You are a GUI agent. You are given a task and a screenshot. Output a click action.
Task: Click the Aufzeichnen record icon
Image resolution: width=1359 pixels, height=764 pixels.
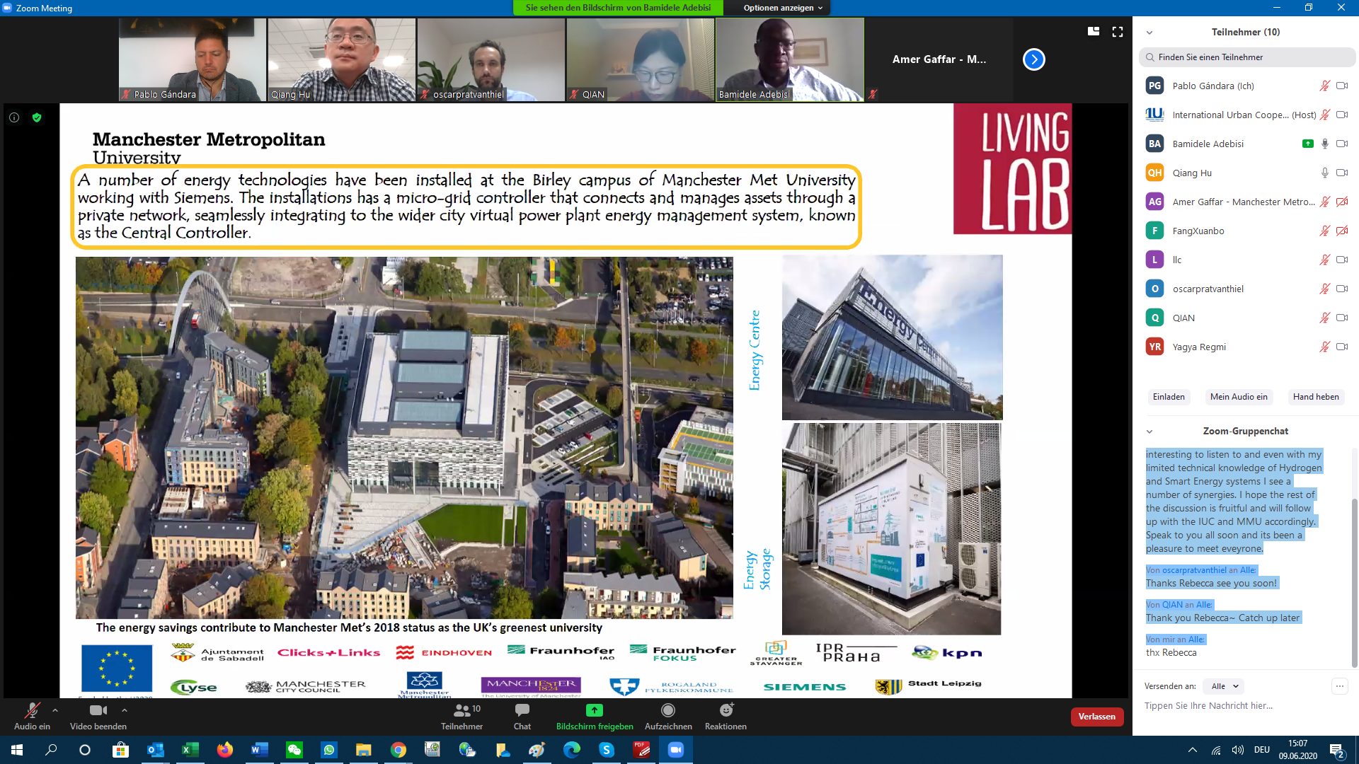[x=667, y=710]
